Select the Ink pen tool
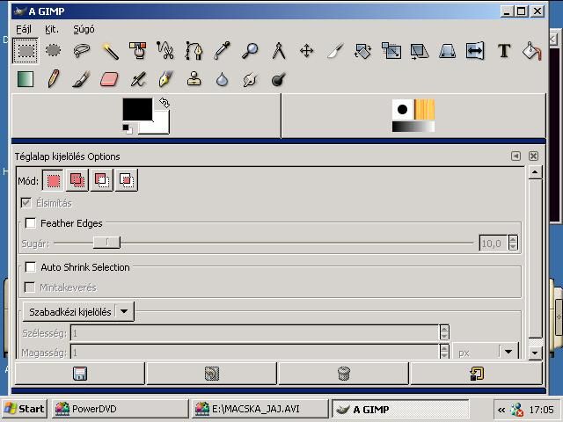 click(165, 79)
